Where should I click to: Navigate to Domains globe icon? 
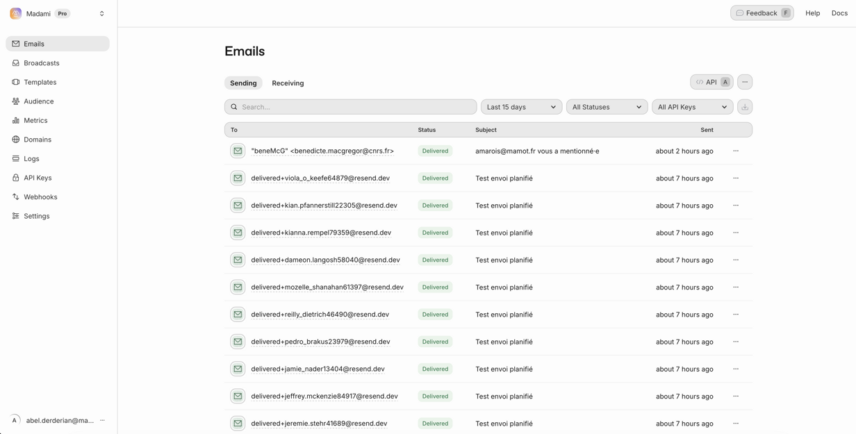(16, 140)
